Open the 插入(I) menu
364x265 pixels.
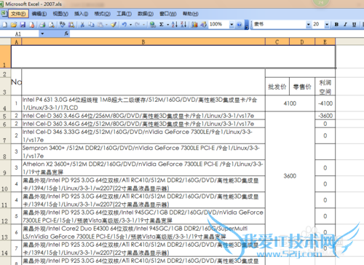[81, 14]
